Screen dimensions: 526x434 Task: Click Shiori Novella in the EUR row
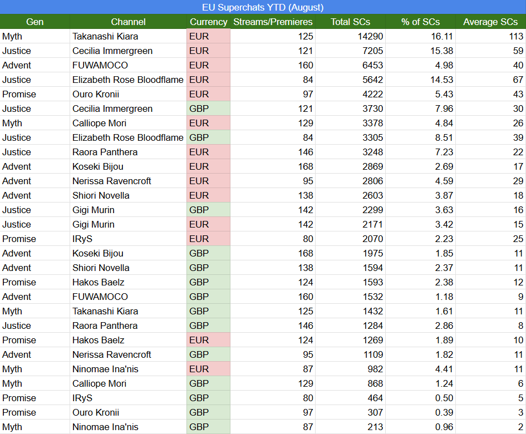coord(101,195)
